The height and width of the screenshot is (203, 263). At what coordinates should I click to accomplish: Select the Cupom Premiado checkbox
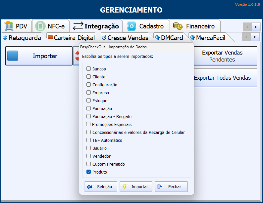(88, 164)
